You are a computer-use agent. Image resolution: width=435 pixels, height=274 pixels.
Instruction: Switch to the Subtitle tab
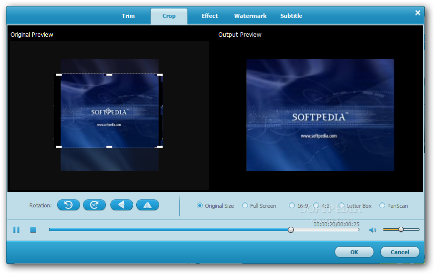tap(291, 16)
